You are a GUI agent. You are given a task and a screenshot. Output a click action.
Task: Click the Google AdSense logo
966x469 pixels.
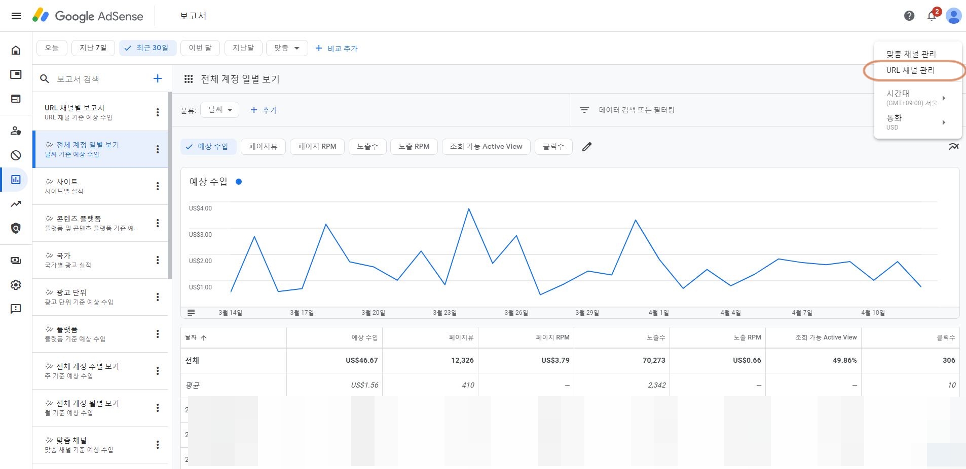point(88,16)
